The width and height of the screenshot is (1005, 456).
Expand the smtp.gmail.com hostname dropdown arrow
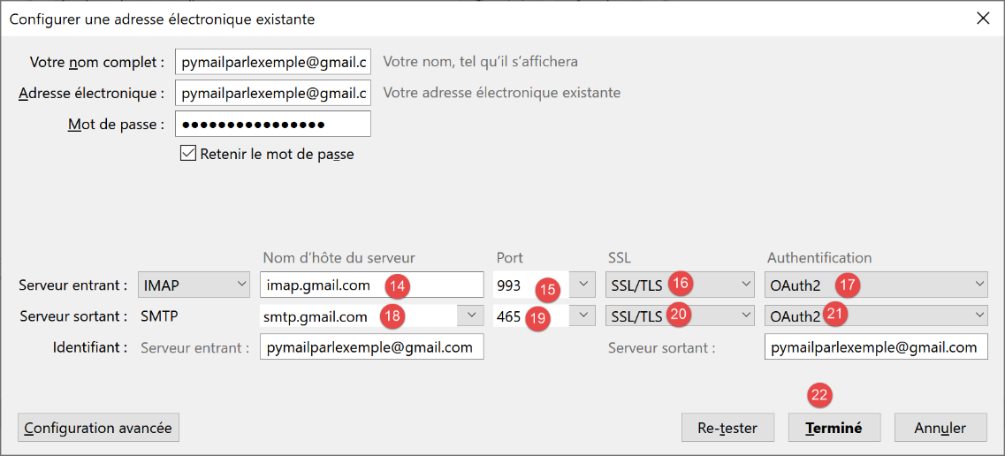coord(471,316)
